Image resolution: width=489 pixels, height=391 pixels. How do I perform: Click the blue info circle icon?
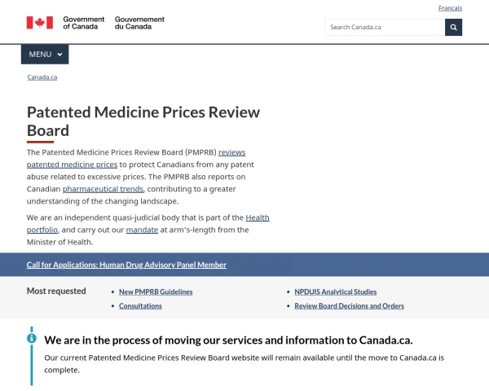pyautogui.click(x=32, y=338)
